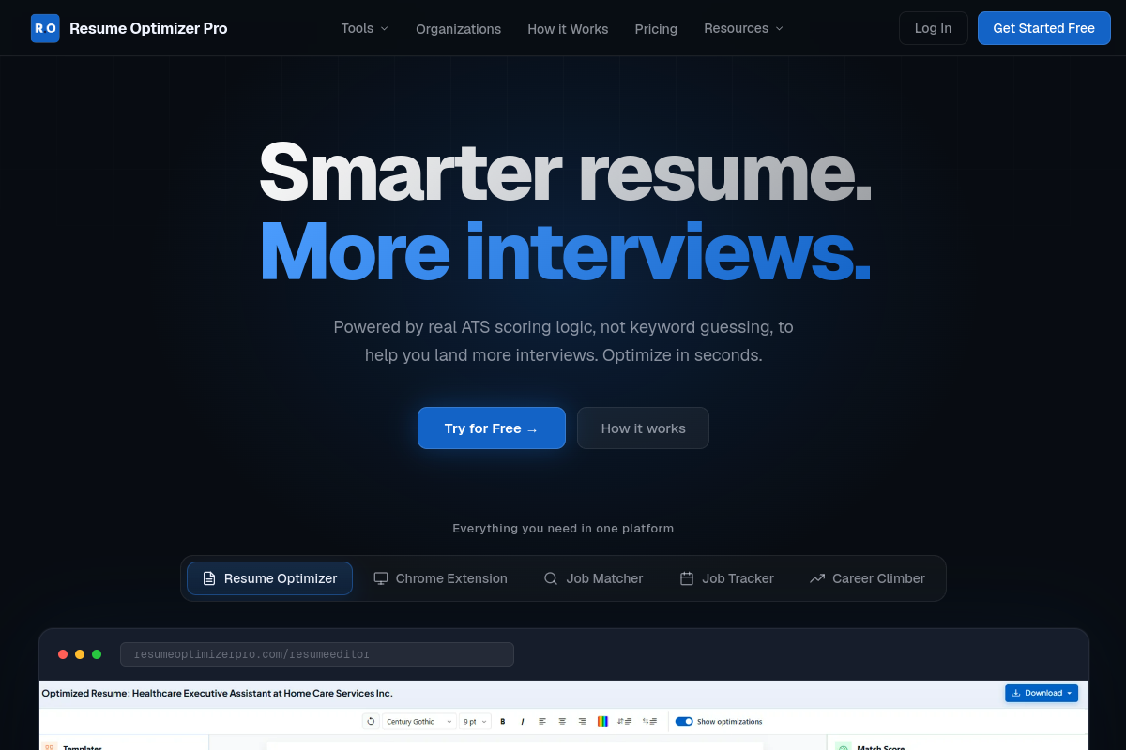Click the Download button in editor
This screenshot has height=750, width=1126.
(x=1042, y=693)
